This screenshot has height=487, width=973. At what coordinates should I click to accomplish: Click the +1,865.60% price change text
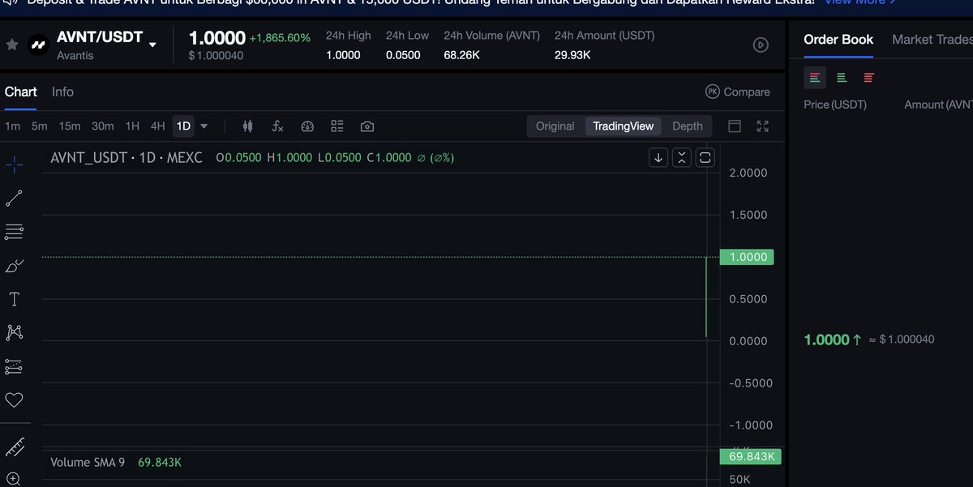[280, 38]
